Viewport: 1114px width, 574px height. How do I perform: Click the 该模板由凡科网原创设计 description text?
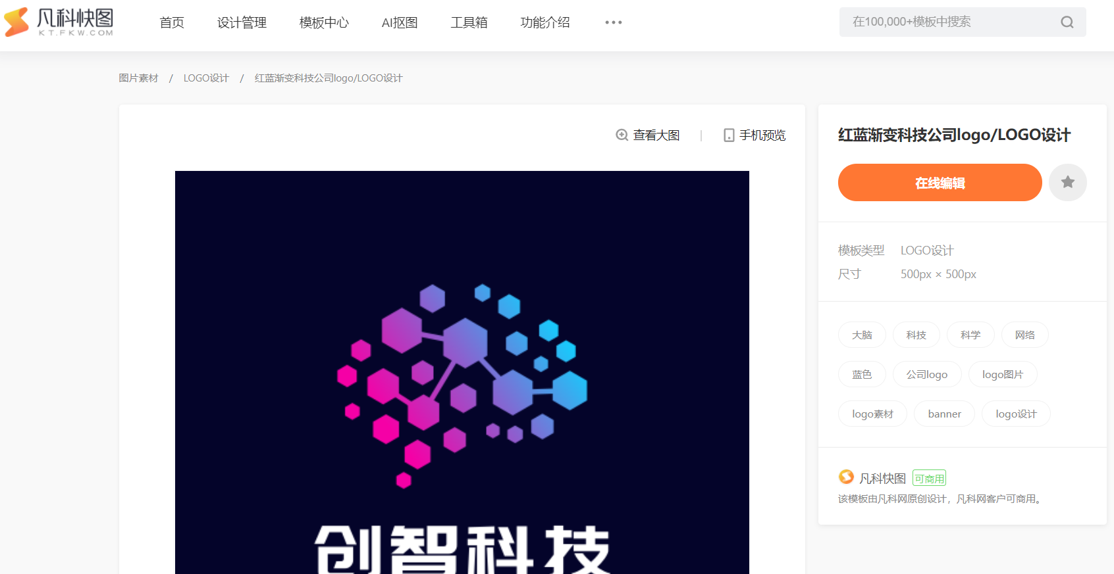tap(942, 499)
